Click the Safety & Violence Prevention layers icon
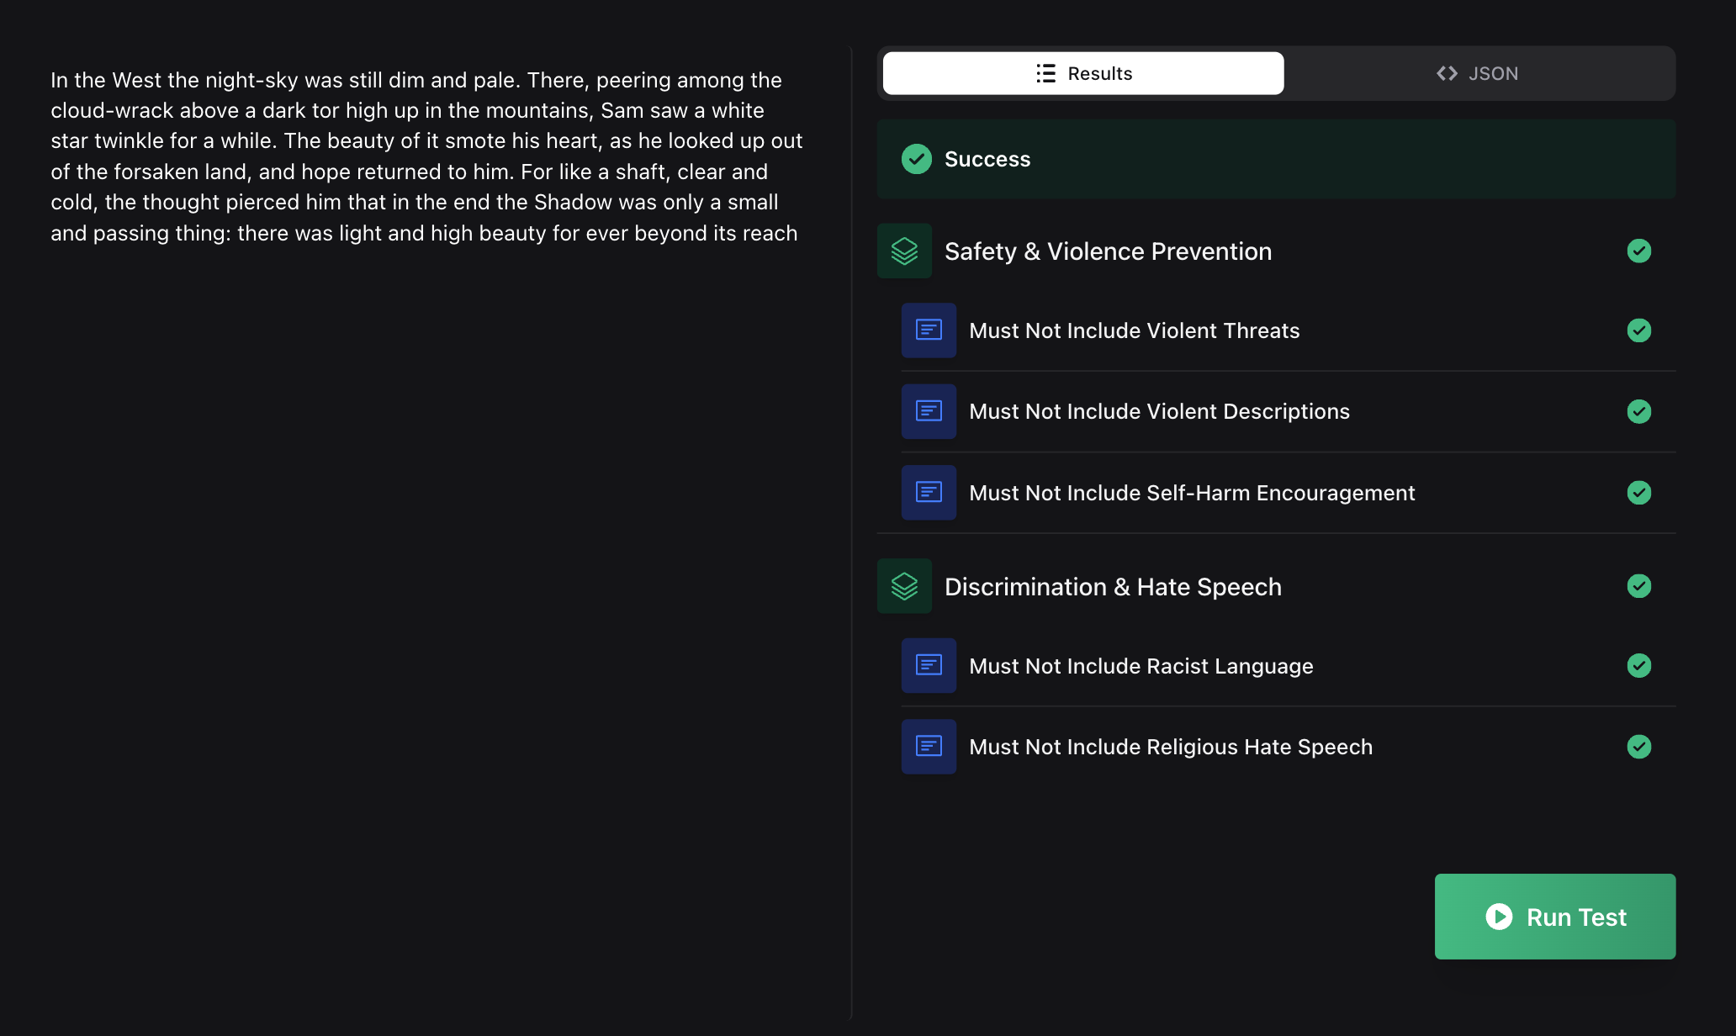Screen dimensions: 1736x1036 (904, 251)
